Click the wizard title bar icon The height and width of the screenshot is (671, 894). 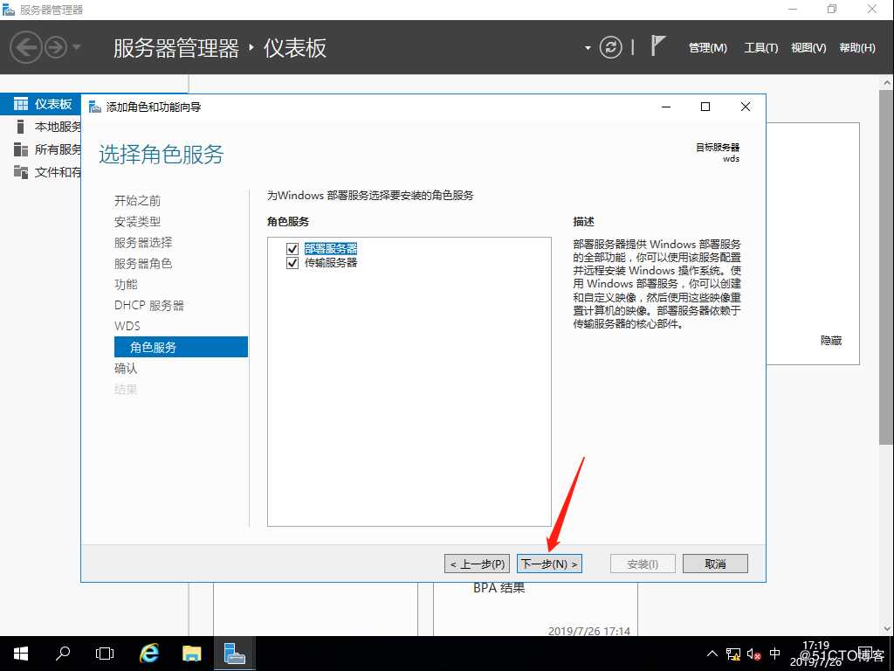(94, 107)
